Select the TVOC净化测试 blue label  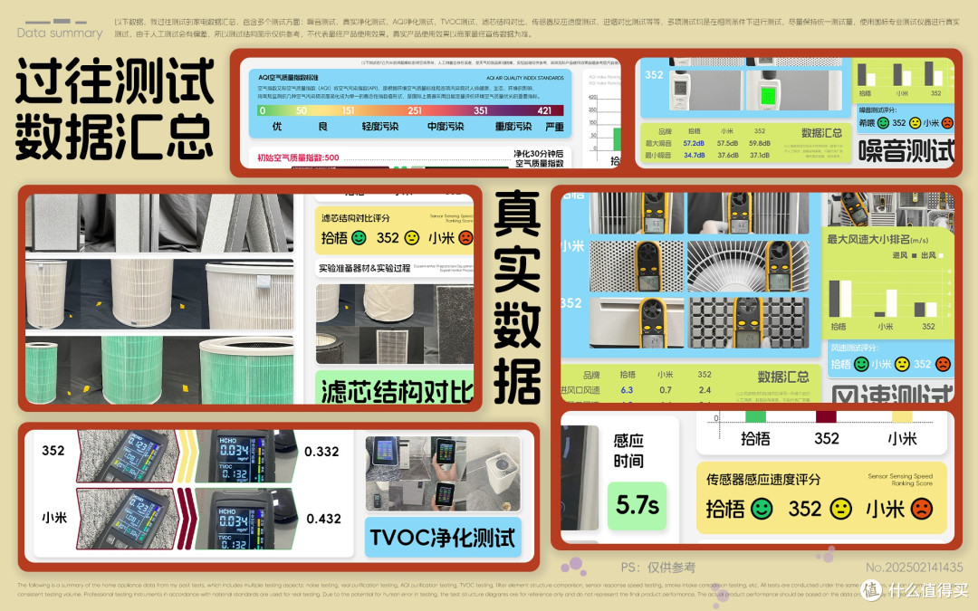442,538
